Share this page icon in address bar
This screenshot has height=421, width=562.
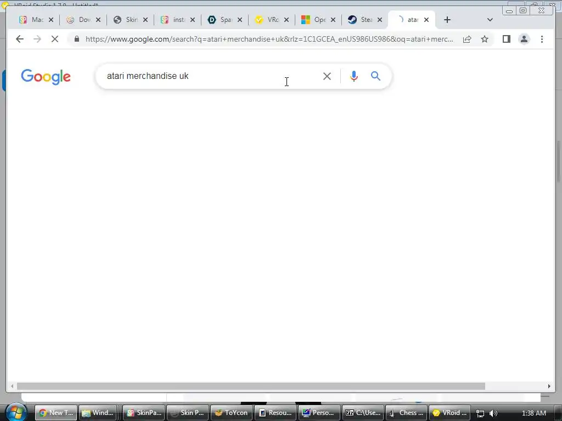(x=467, y=39)
